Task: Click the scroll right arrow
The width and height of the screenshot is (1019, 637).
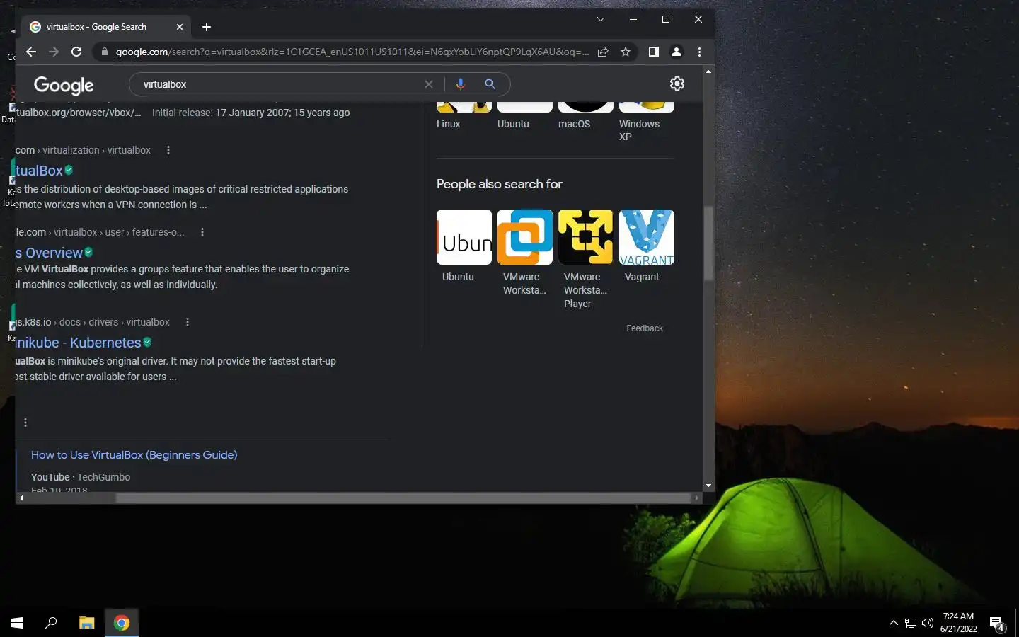Action: click(x=697, y=498)
